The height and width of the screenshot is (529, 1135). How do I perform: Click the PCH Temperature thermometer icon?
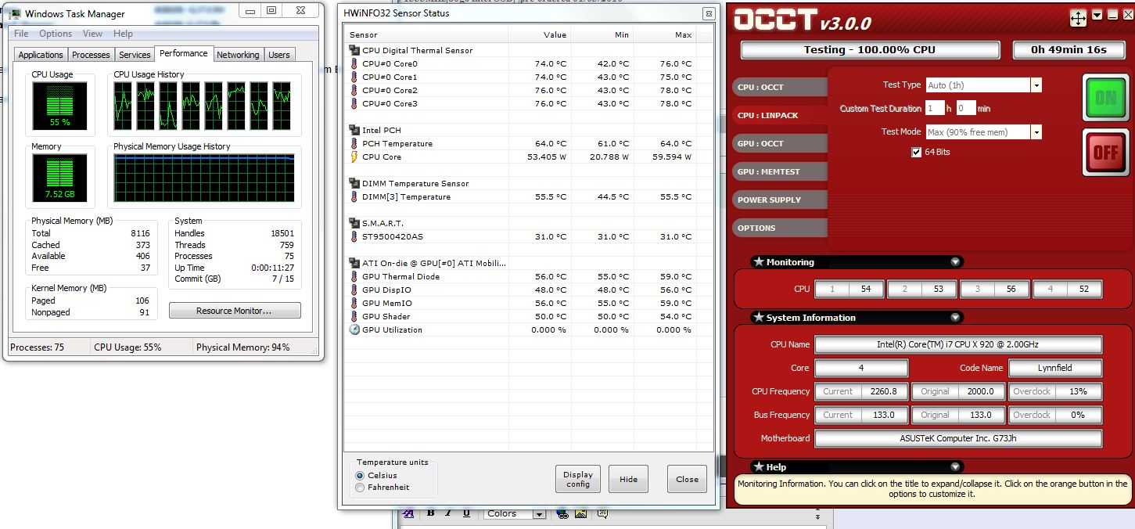[354, 143]
